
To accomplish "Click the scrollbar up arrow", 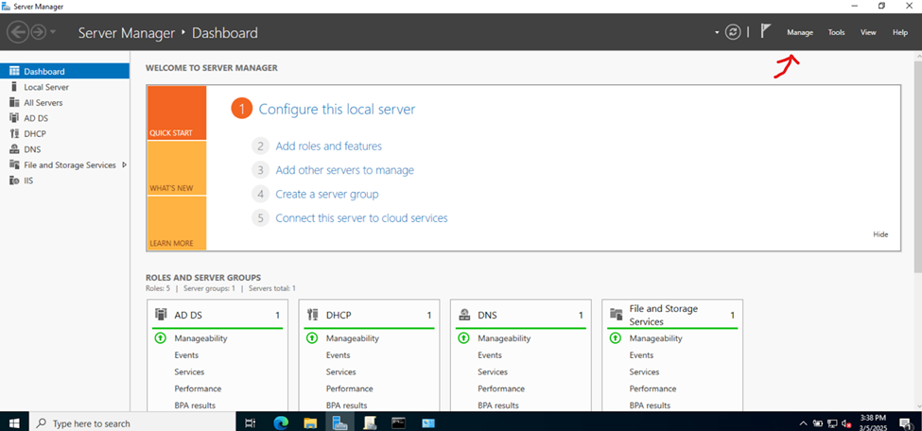I will click(918, 55).
